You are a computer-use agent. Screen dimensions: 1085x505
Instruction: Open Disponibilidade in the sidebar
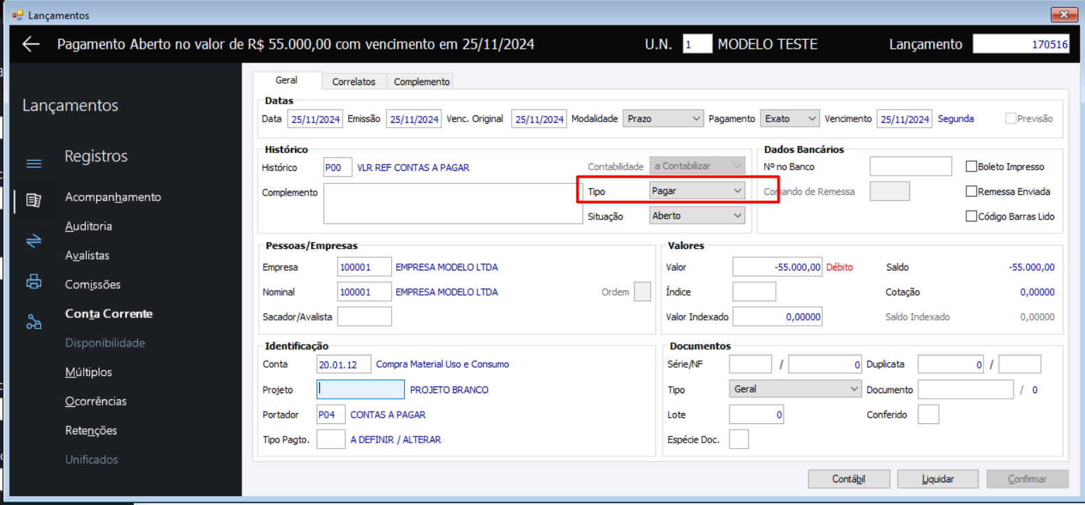tap(105, 343)
